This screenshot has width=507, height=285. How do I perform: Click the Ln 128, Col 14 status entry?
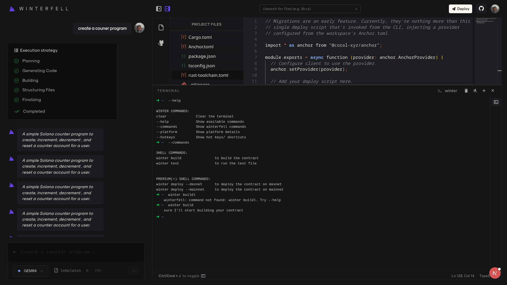pos(463,276)
